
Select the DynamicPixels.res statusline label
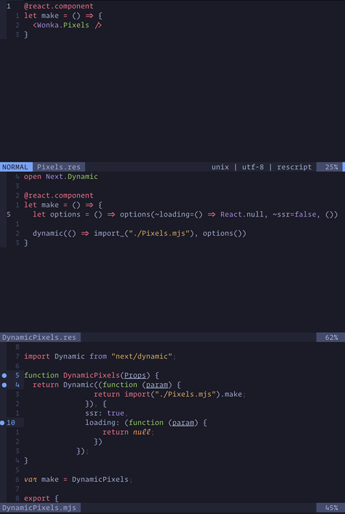coord(39,337)
